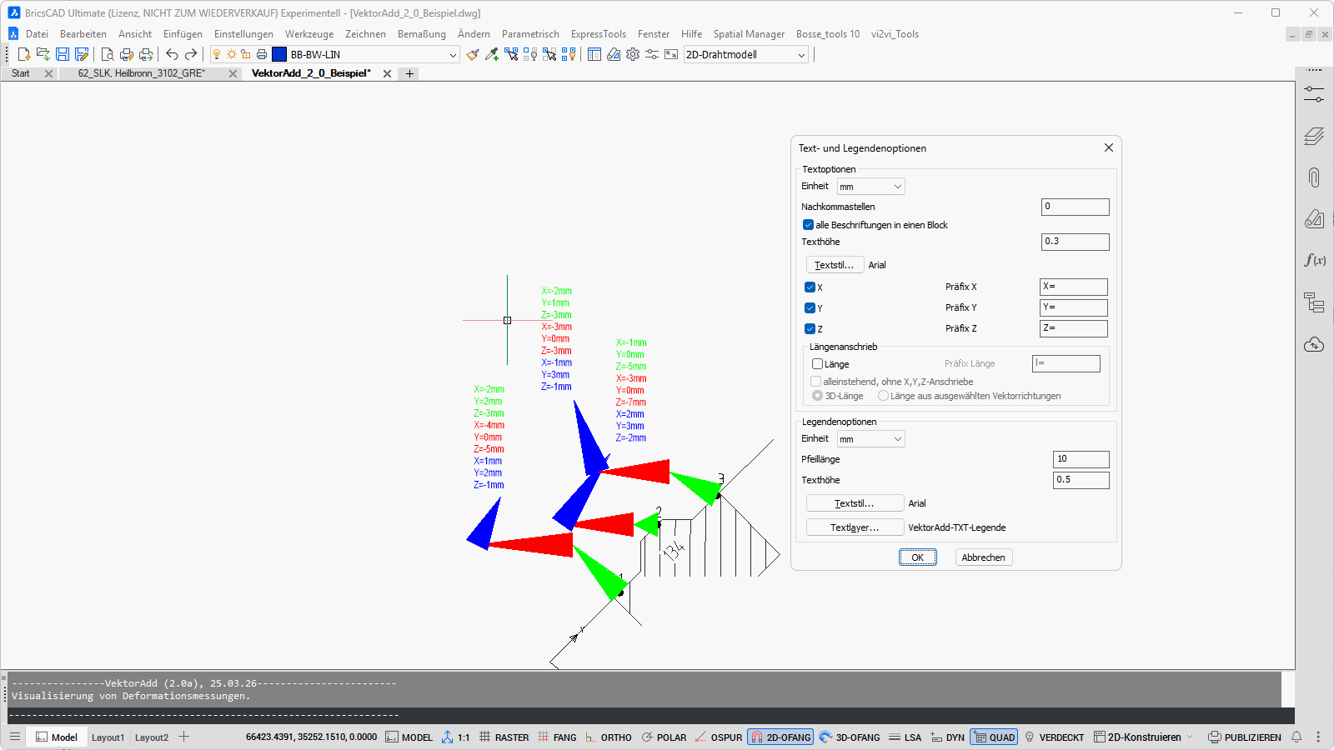Image resolution: width=1334 pixels, height=750 pixels.
Task: Click the Save drawing icon in toolbar
Action: click(63, 54)
